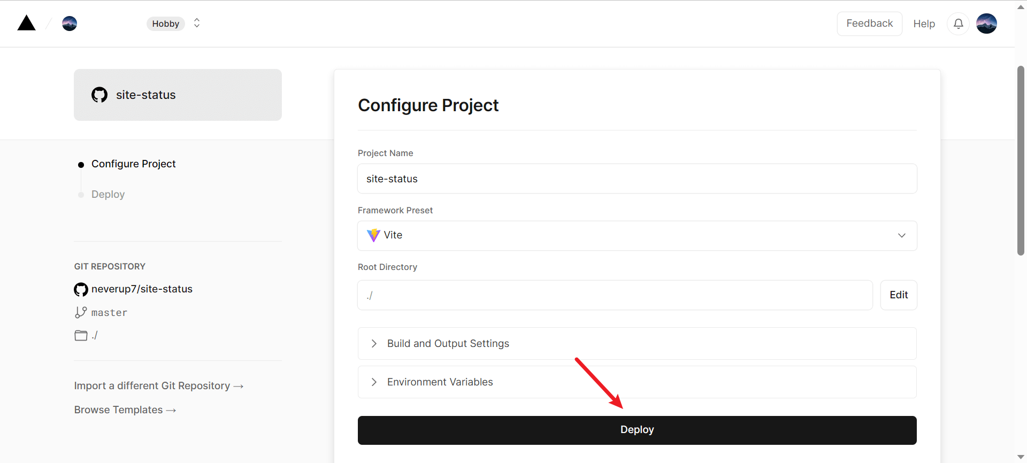Open the notifications bell

click(958, 24)
